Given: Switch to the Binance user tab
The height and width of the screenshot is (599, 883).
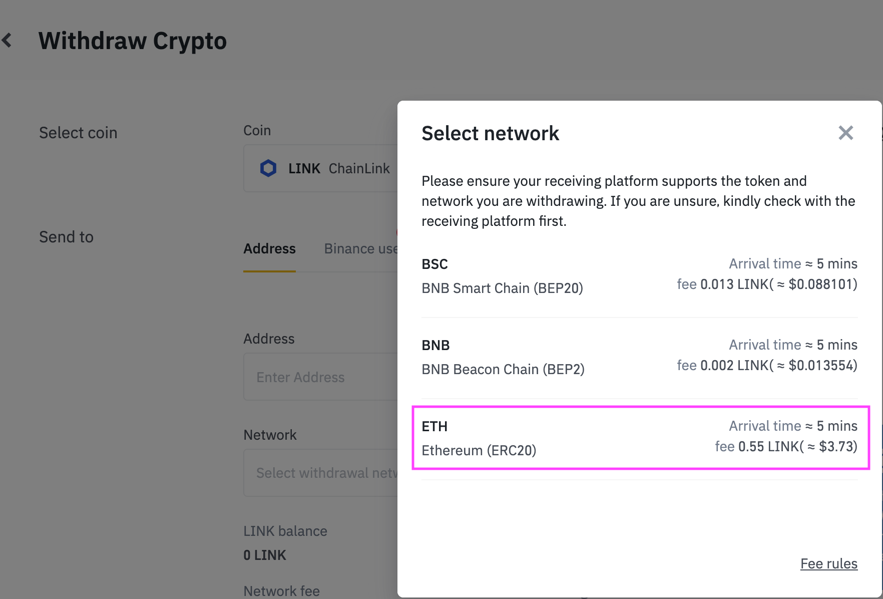Looking at the screenshot, I should click(x=360, y=249).
